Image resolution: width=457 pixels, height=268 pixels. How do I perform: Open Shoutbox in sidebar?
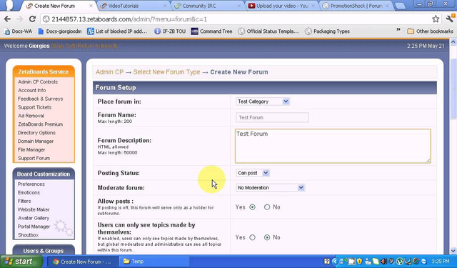(29, 234)
